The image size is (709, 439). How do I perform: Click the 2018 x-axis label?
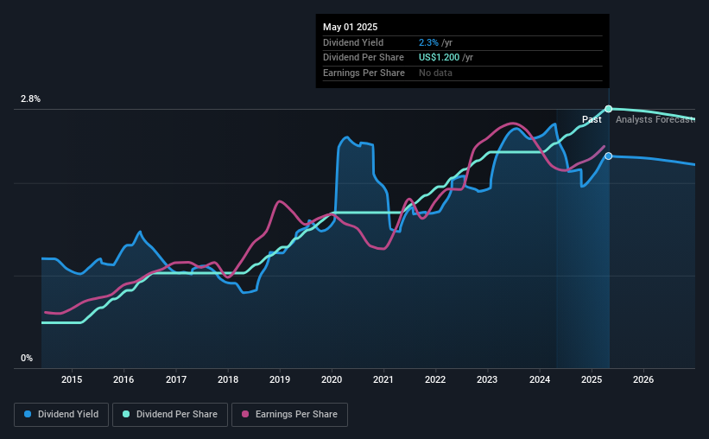pos(228,379)
